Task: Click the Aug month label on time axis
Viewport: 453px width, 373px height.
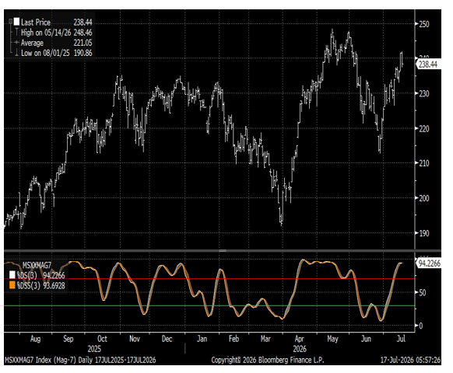Action: (x=36, y=339)
